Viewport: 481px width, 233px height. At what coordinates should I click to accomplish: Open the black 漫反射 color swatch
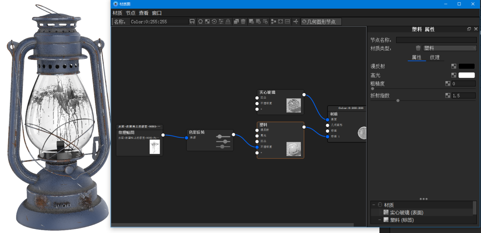click(x=467, y=66)
